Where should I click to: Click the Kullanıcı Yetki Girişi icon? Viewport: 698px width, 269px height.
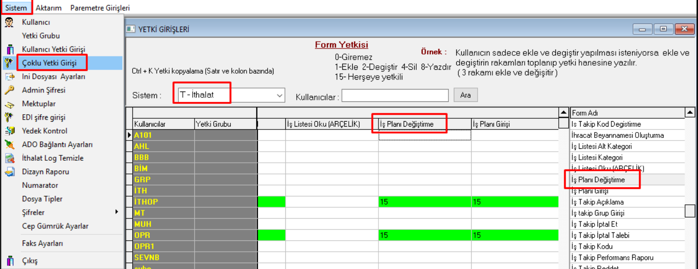tap(9, 49)
